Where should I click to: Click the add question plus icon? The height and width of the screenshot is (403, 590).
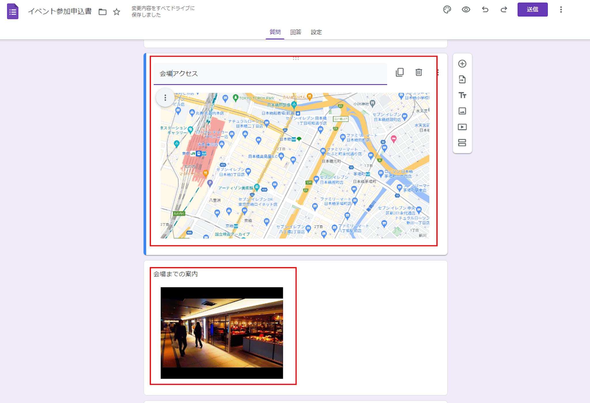[x=462, y=64]
